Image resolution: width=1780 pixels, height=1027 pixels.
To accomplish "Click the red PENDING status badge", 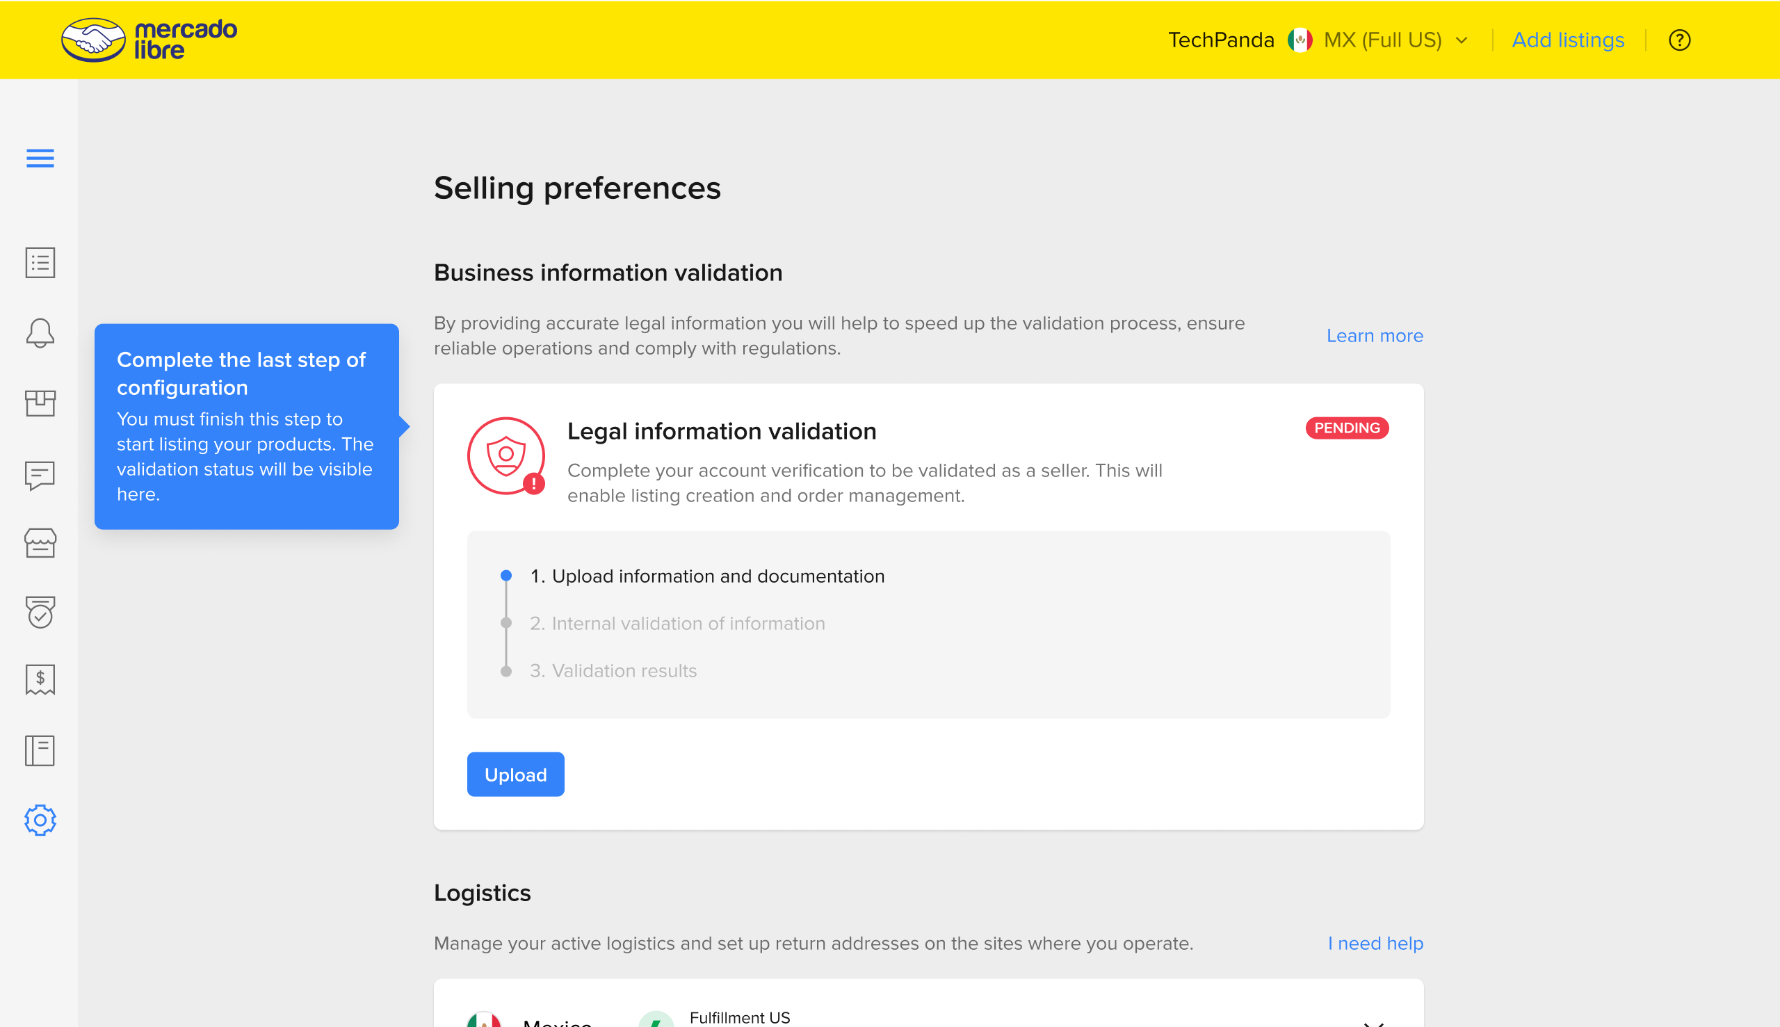I will 1346,428.
